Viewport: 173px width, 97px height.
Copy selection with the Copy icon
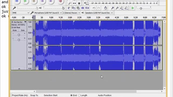[74, 8]
